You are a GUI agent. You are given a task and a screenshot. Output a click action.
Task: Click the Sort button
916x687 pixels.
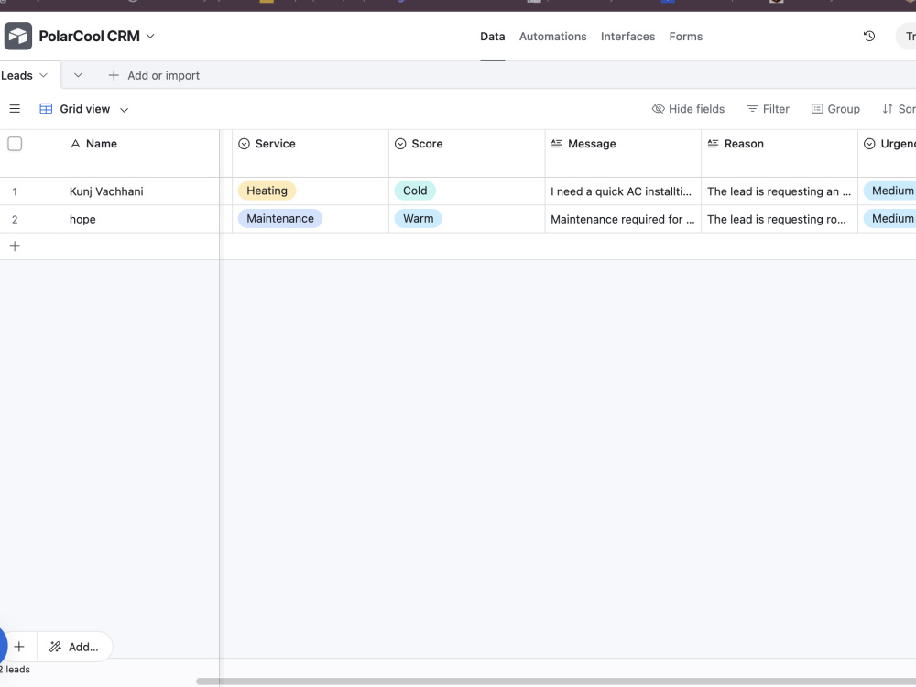[x=900, y=109]
